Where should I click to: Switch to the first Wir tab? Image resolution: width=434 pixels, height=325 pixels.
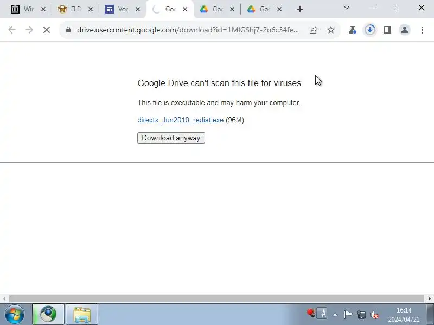(x=23, y=9)
